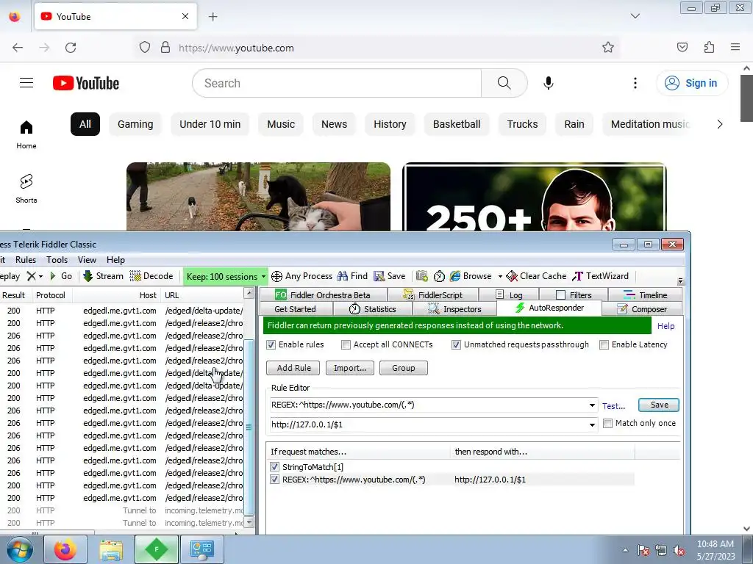Click the YouTube logo
Image resolution: width=753 pixels, height=564 pixels.
[x=86, y=83]
